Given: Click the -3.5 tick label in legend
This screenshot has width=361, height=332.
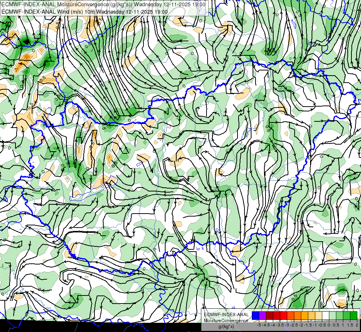Looking at the screenshot, I should pyautogui.click(x=280, y=325).
